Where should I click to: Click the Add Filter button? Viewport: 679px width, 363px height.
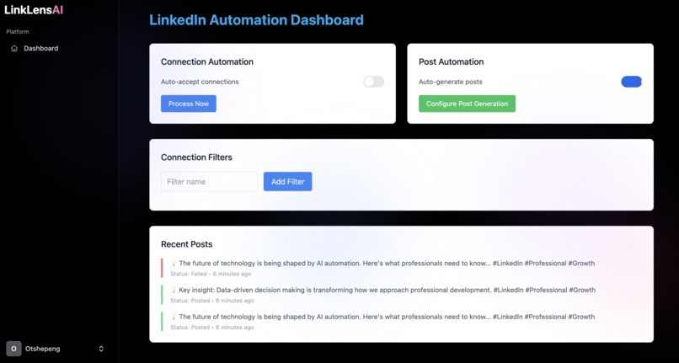coord(287,182)
